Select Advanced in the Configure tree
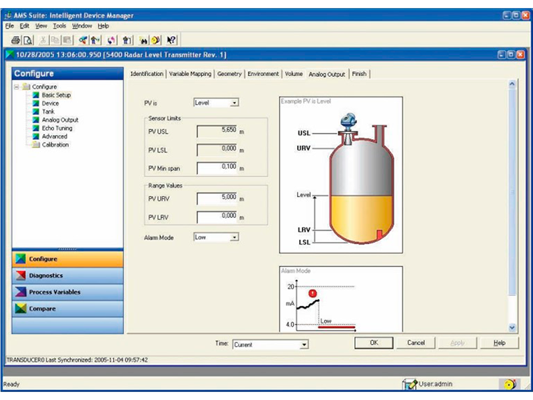The height and width of the screenshot is (400, 533). click(55, 137)
